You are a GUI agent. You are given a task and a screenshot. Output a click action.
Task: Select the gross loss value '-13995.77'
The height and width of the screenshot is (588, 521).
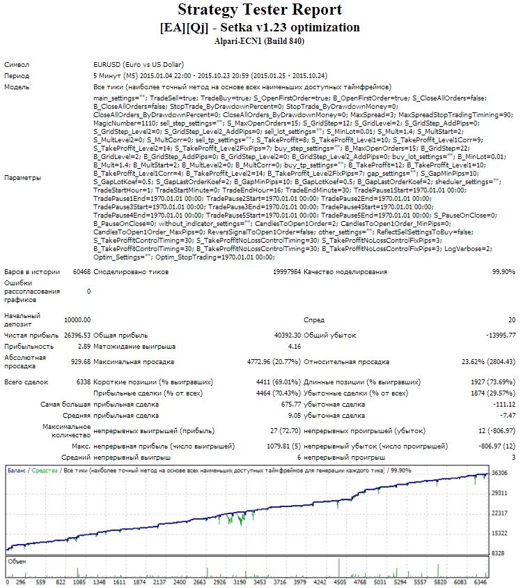click(501, 336)
